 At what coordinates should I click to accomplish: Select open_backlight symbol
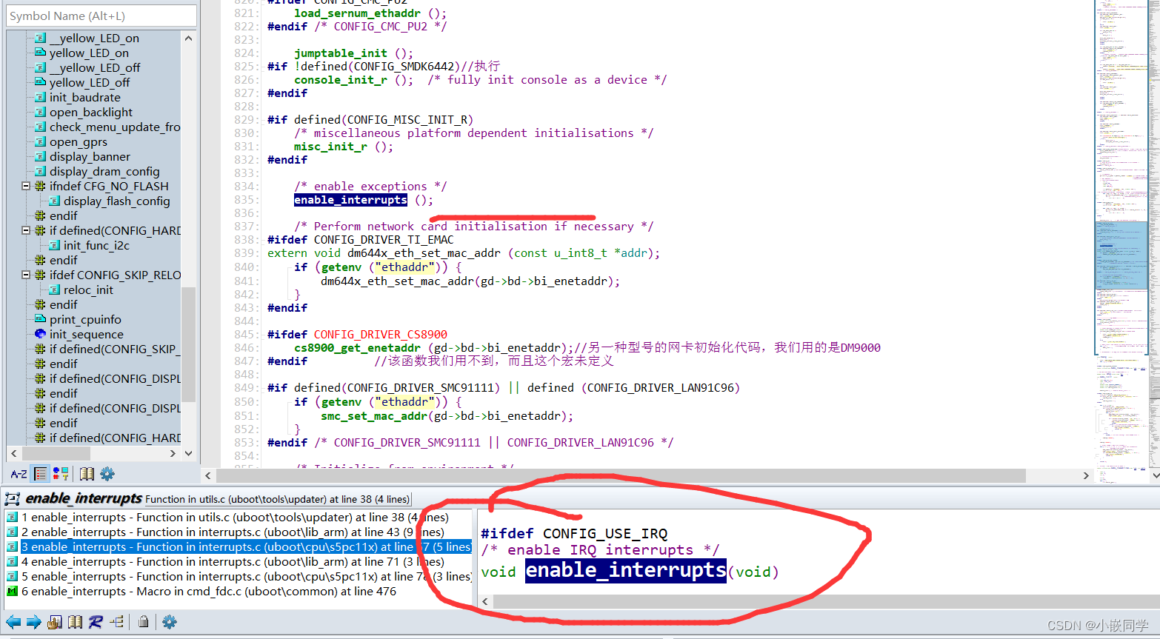click(x=91, y=113)
